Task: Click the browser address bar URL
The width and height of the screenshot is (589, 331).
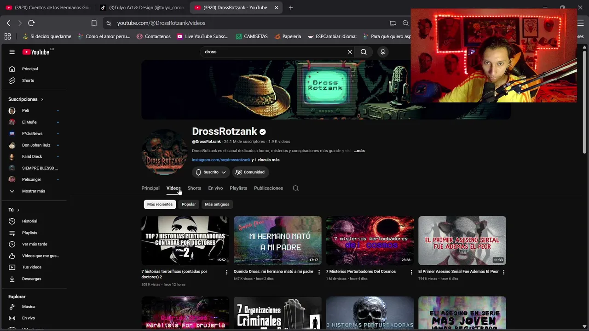Action: click(161, 23)
